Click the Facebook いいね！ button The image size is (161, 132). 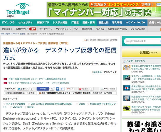tap(43, 89)
